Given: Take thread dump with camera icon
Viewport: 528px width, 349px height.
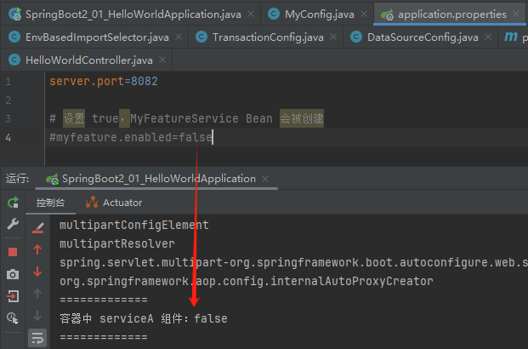Looking at the screenshot, I should [x=13, y=274].
